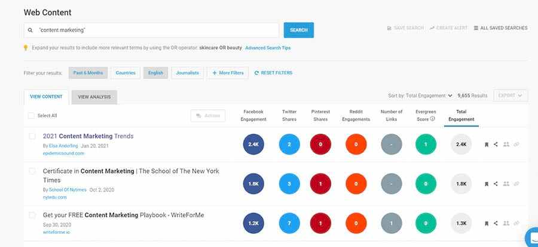
Task: Click the blue 2.4K Facebook Engagement circle
Action: point(253,144)
